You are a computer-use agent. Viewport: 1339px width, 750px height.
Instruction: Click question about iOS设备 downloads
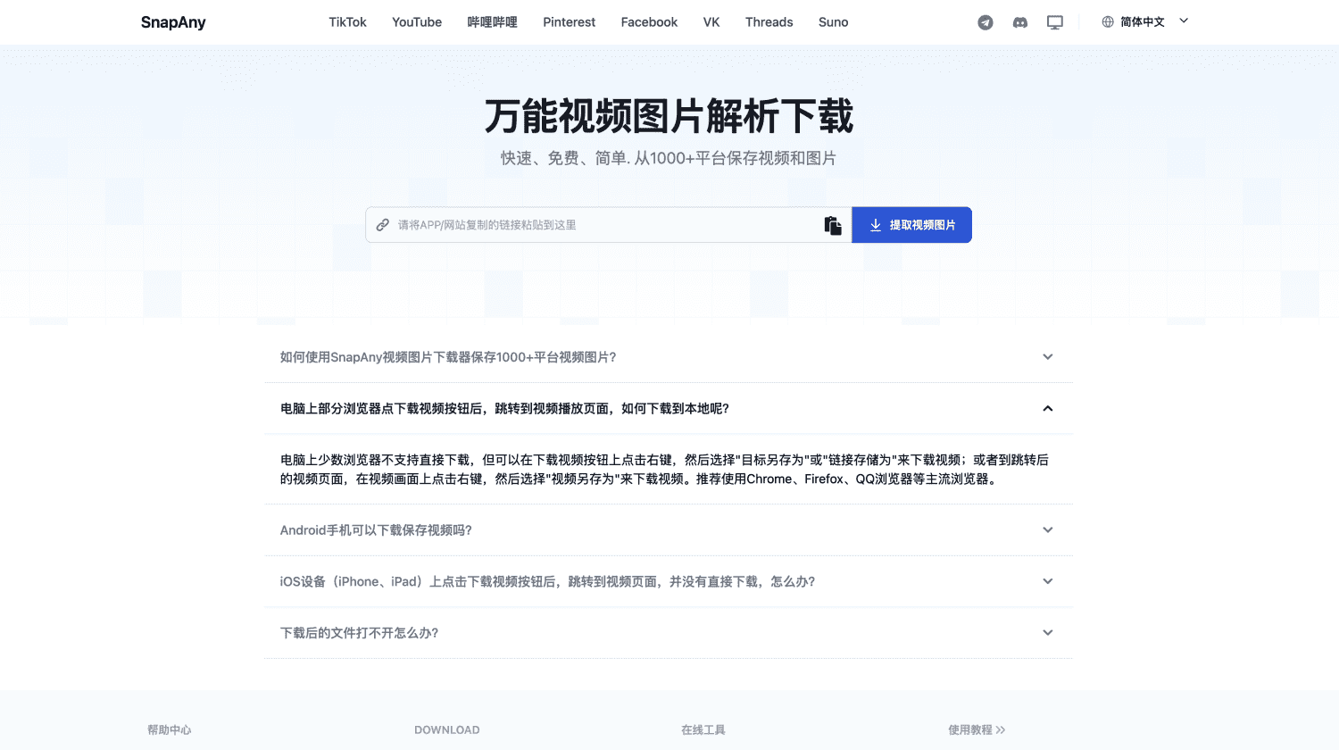[547, 581]
